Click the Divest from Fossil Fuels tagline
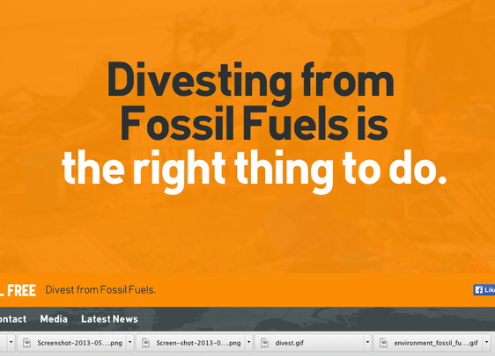The width and height of the screenshot is (495, 356). [100, 290]
